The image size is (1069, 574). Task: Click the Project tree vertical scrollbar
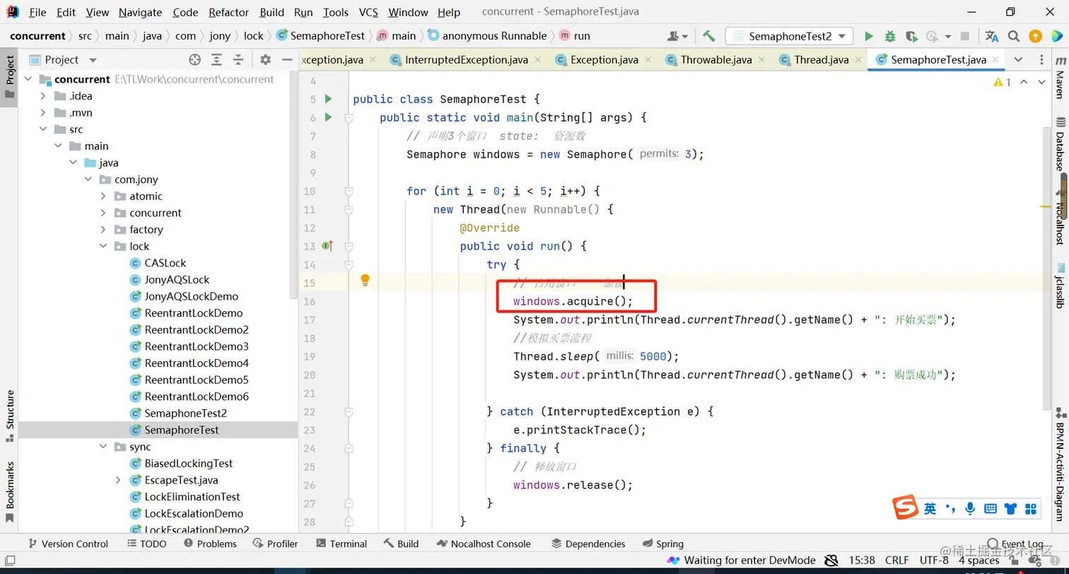tap(294, 184)
